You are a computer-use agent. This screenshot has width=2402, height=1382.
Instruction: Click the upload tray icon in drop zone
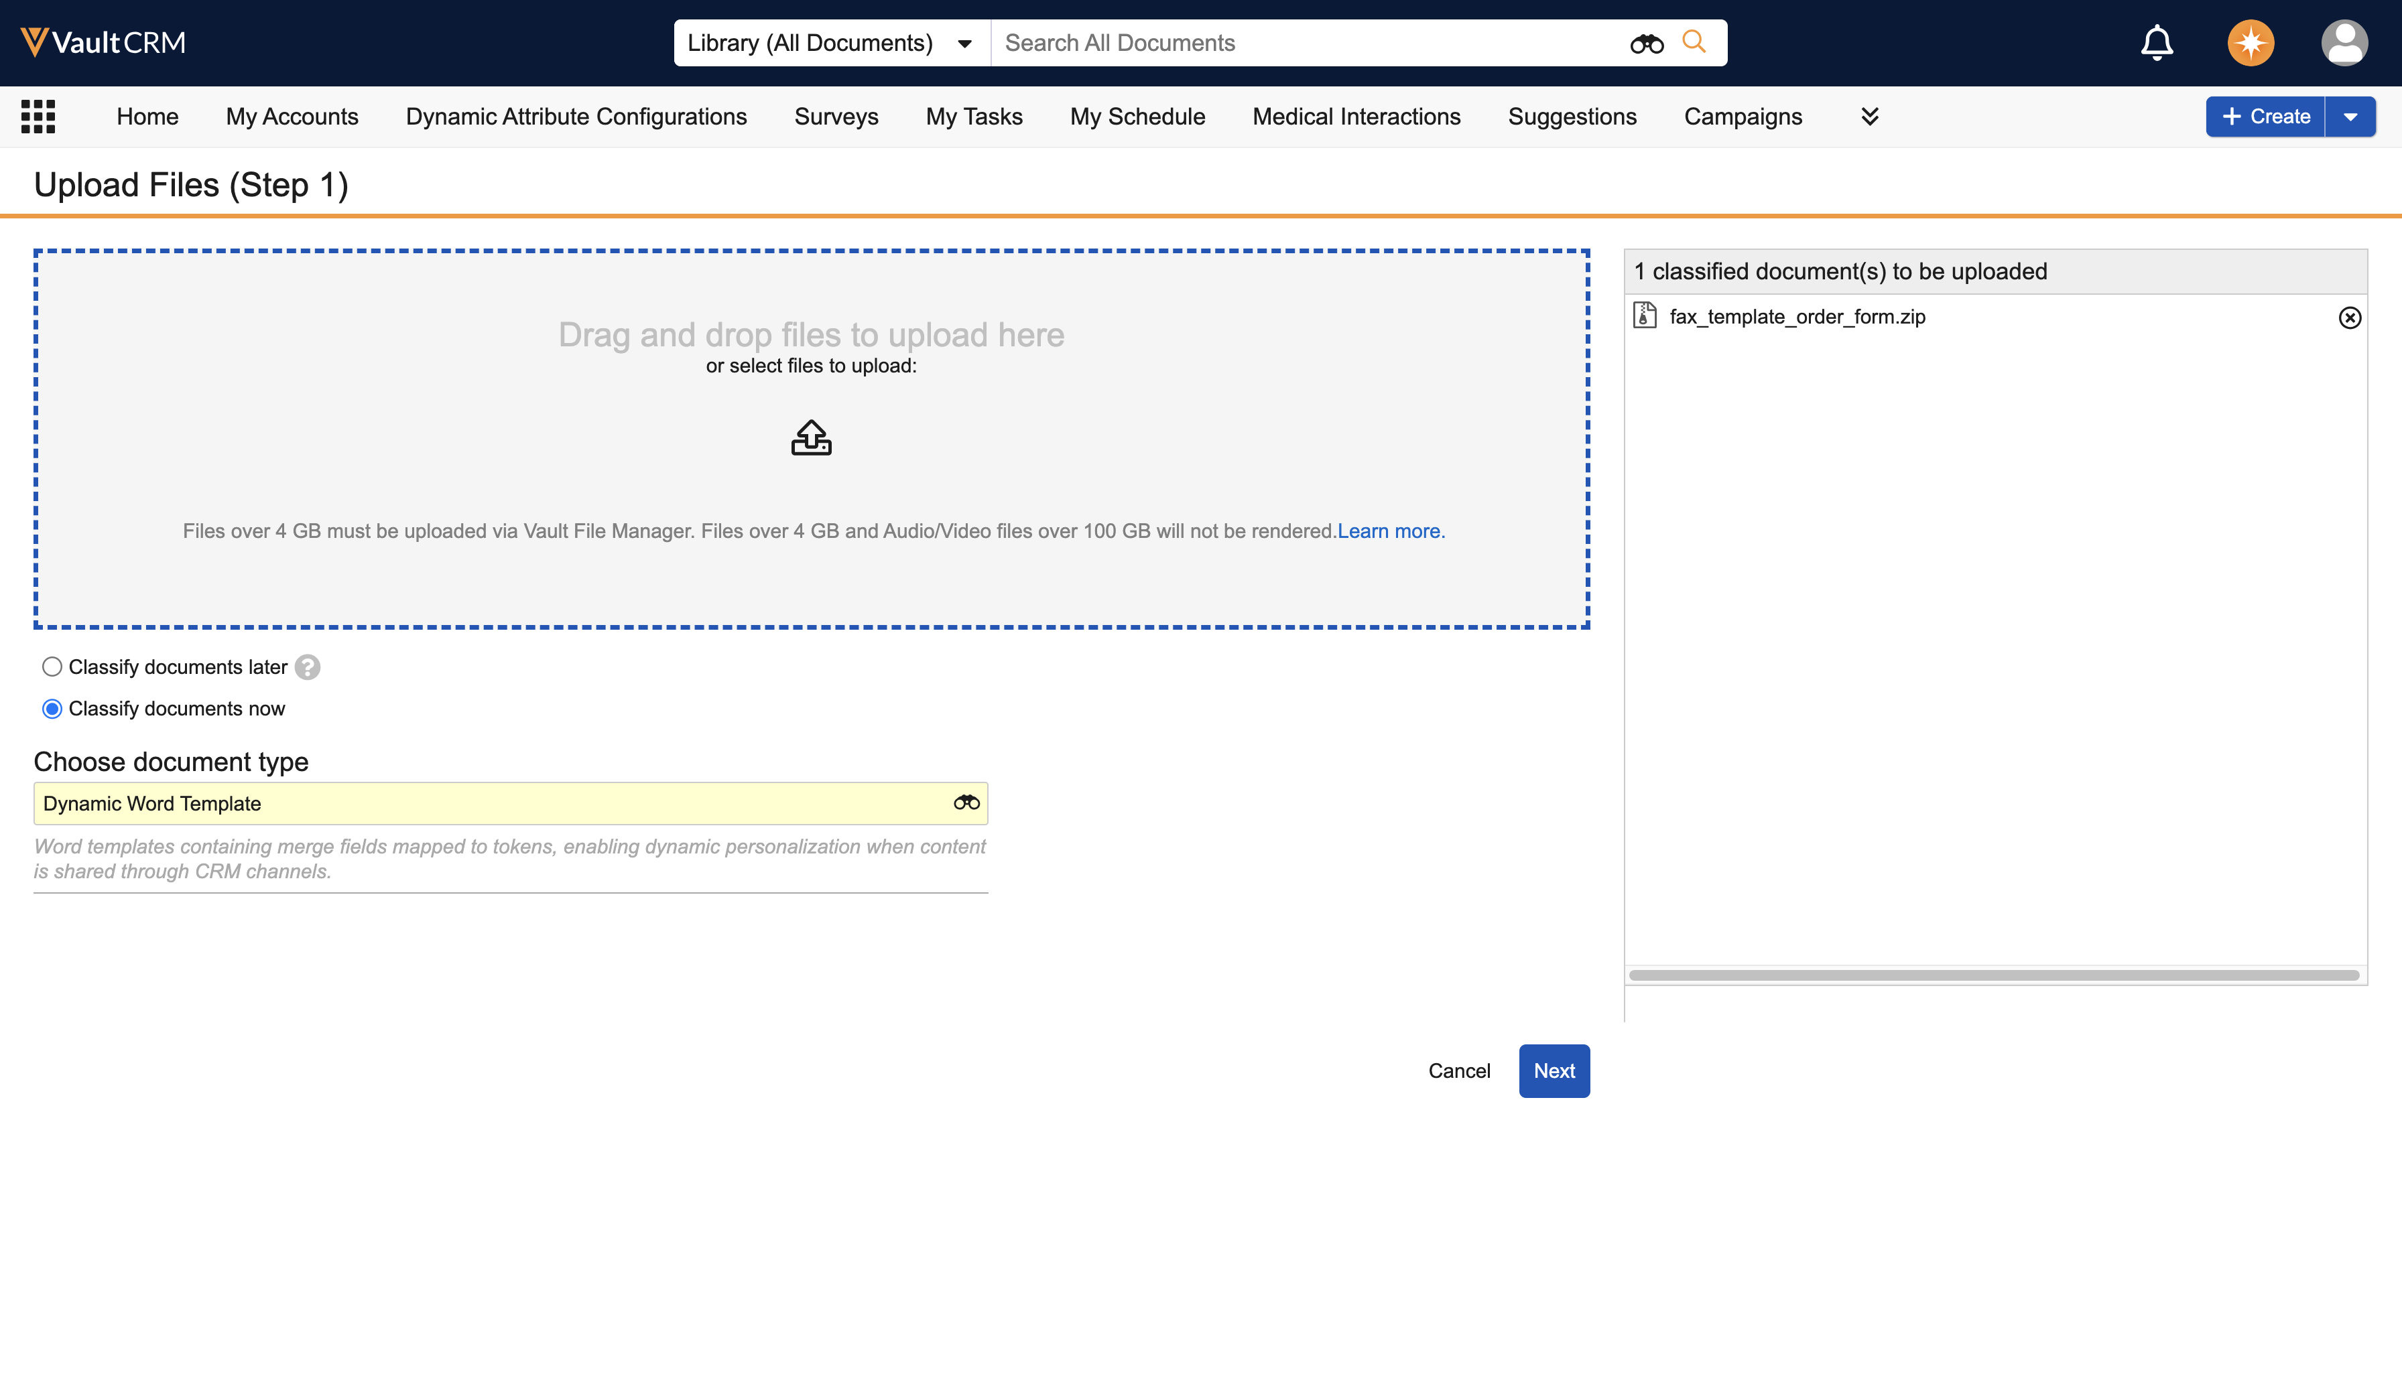pos(811,439)
